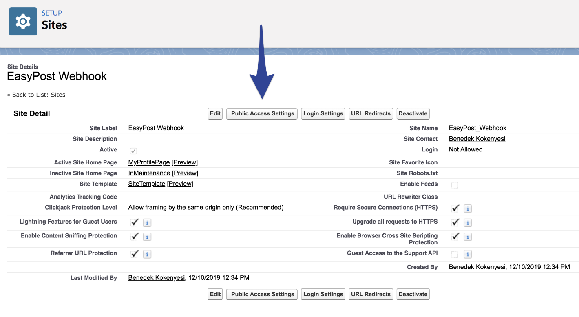Toggle Referrer URL Protection checkmark
Viewport: 579px width, 317px height.
[x=134, y=254]
